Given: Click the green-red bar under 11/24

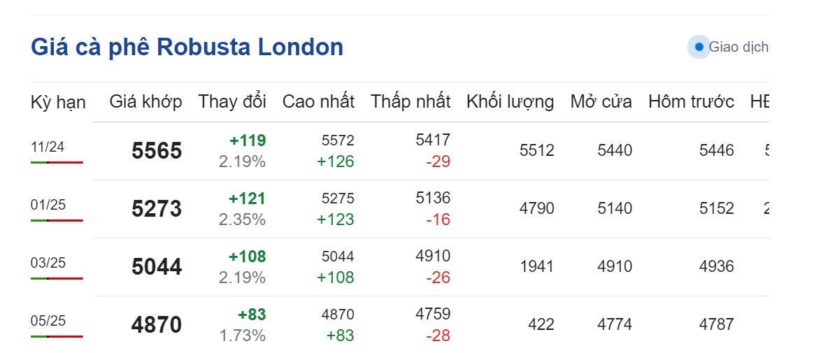Looking at the screenshot, I should (x=57, y=162).
